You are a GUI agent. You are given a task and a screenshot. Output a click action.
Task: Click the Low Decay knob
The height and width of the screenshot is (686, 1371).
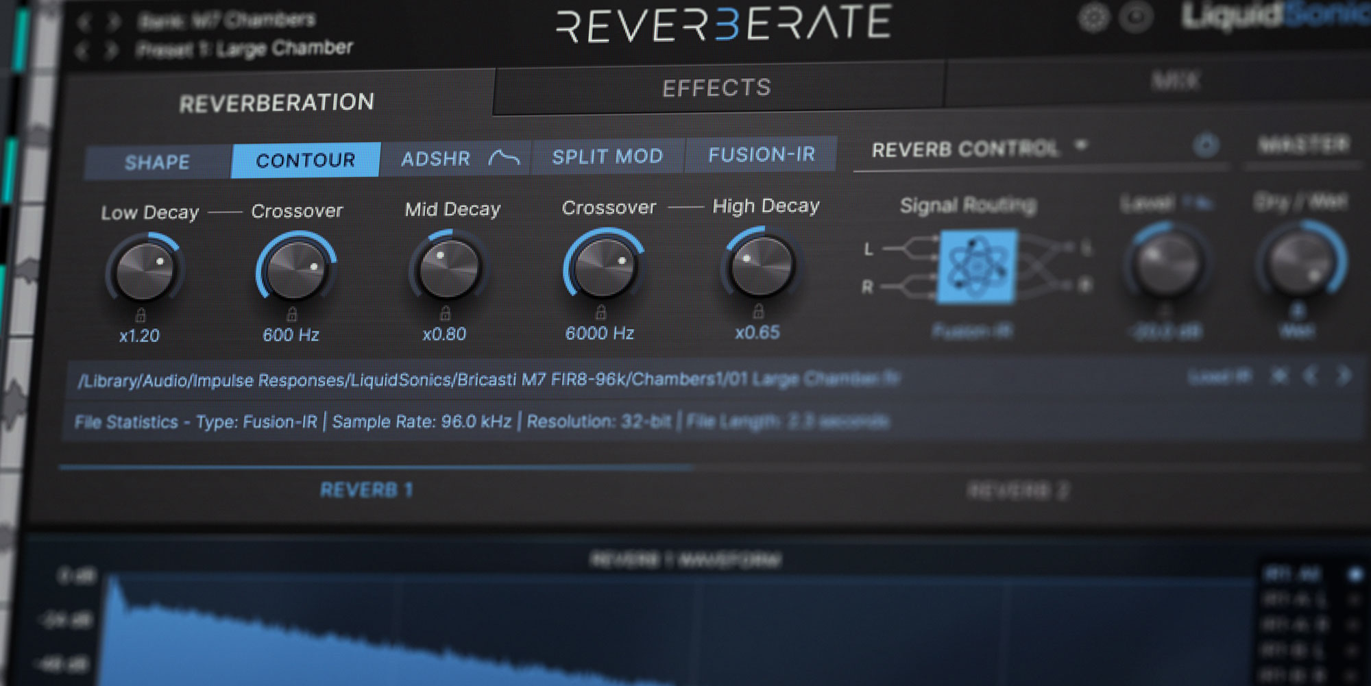coord(144,271)
